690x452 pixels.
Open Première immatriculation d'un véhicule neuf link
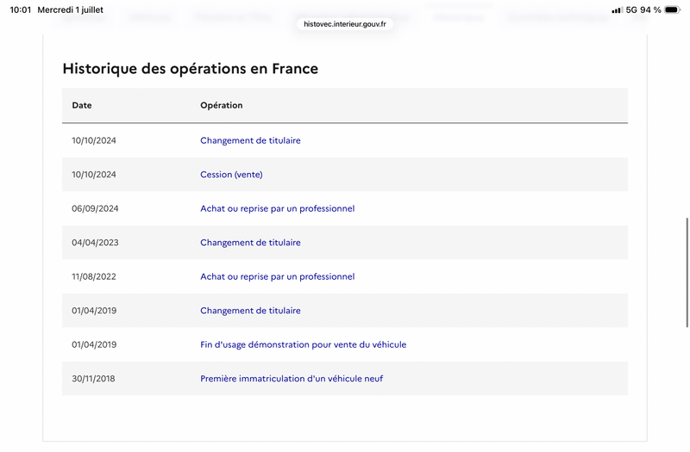pyautogui.click(x=292, y=379)
